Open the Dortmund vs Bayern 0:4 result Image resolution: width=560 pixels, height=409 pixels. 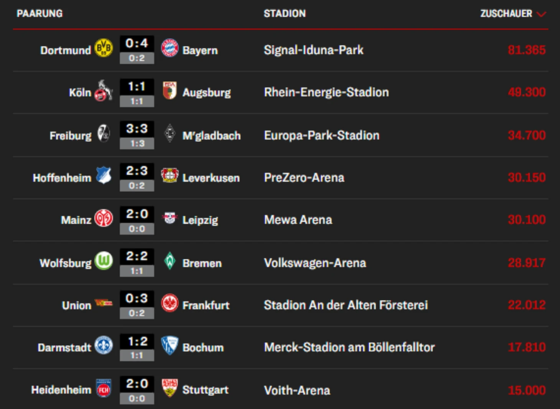[x=137, y=44]
